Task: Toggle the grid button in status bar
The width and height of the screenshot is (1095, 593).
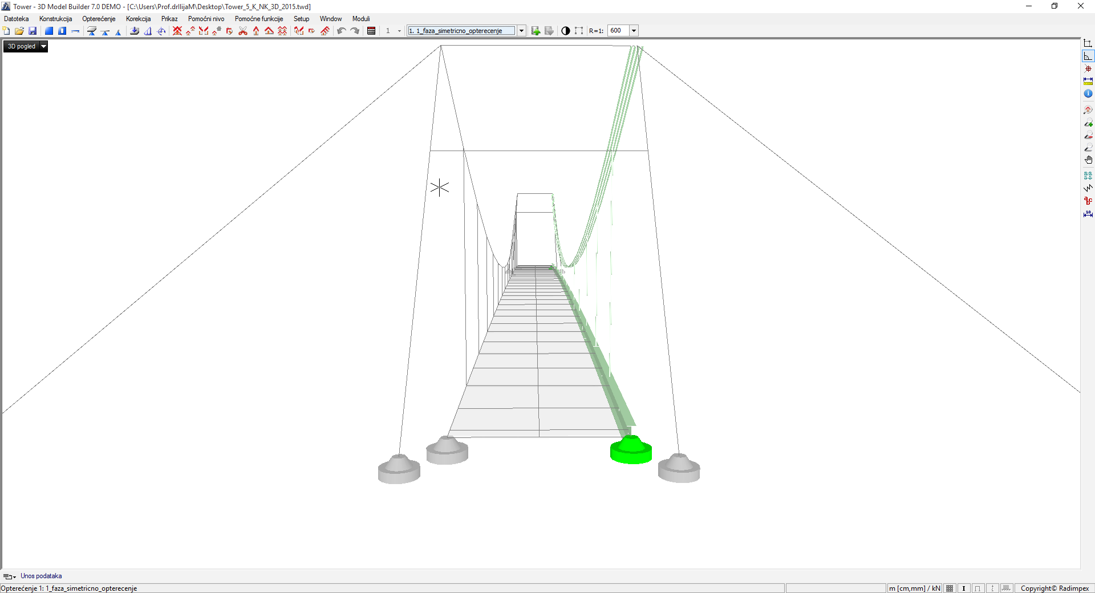Action: click(950, 588)
